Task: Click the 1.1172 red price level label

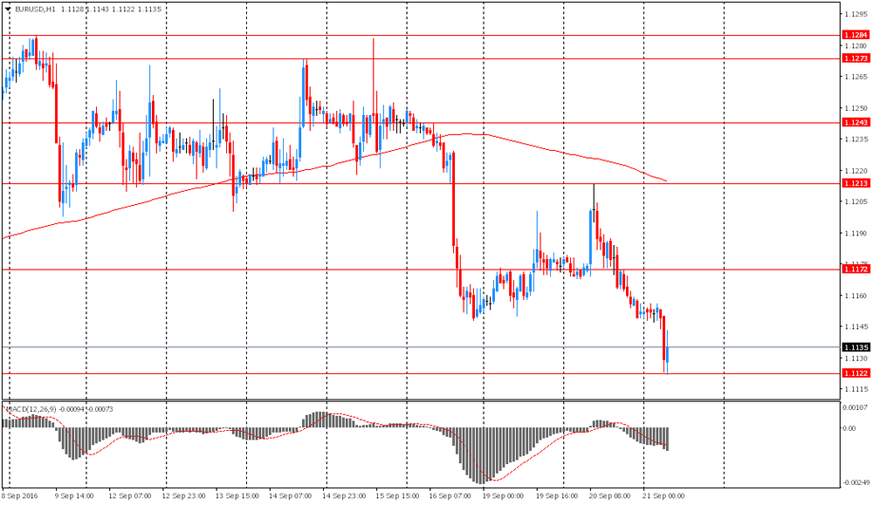Action: [x=856, y=270]
